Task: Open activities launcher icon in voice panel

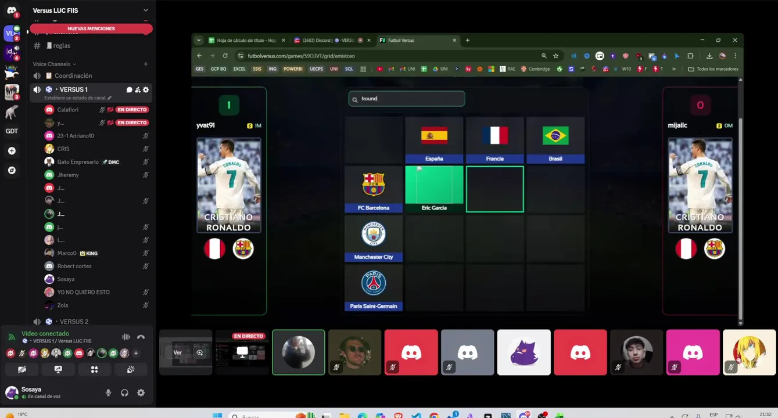Action: pyautogui.click(x=94, y=369)
